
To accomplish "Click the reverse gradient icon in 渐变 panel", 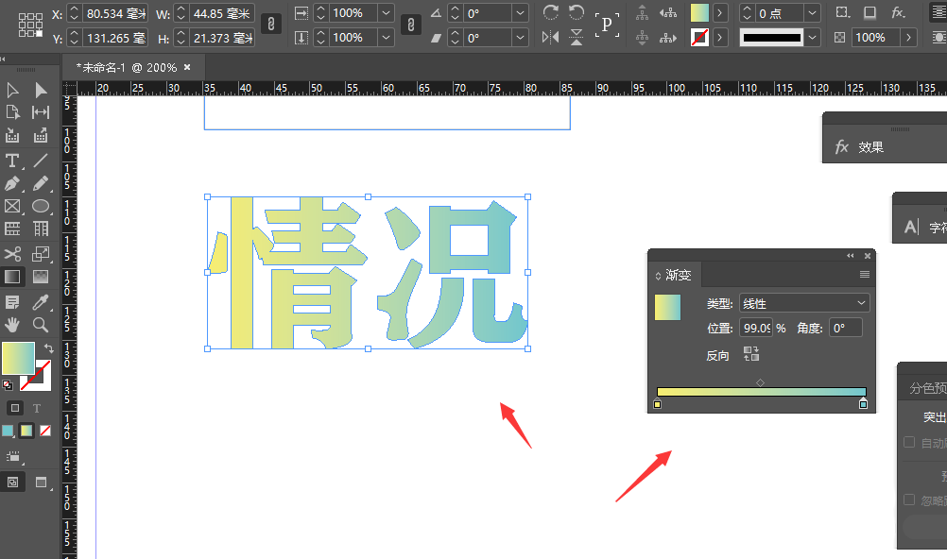I will click(751, 352).
